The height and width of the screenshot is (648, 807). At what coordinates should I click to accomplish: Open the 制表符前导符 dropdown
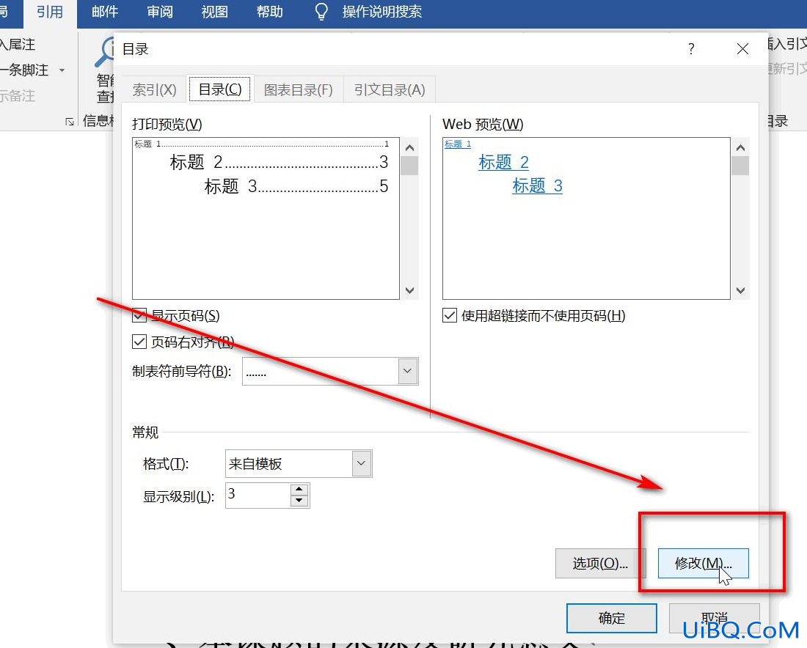click(x=407, y=371)
